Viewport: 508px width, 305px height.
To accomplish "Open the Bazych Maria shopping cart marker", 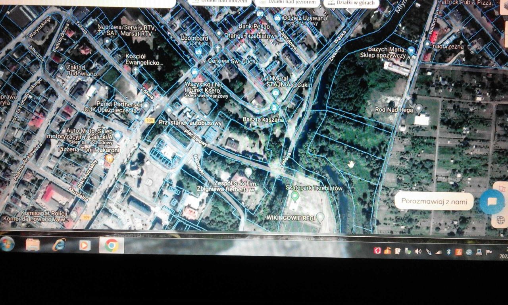I will click(411, 50).
